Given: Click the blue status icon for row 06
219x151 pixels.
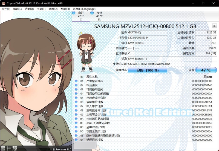Looking at the screenshot, I should 76,102.
